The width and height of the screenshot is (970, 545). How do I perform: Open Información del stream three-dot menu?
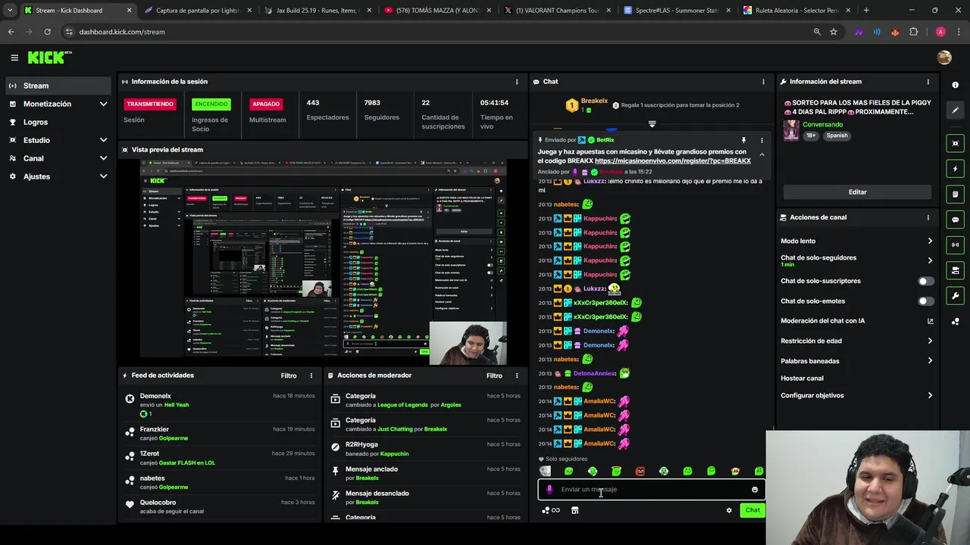pos(928,82)
